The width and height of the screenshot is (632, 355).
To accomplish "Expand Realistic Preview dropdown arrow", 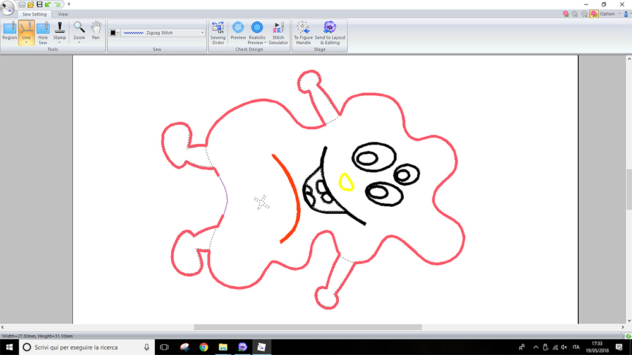I will (265, 43).
